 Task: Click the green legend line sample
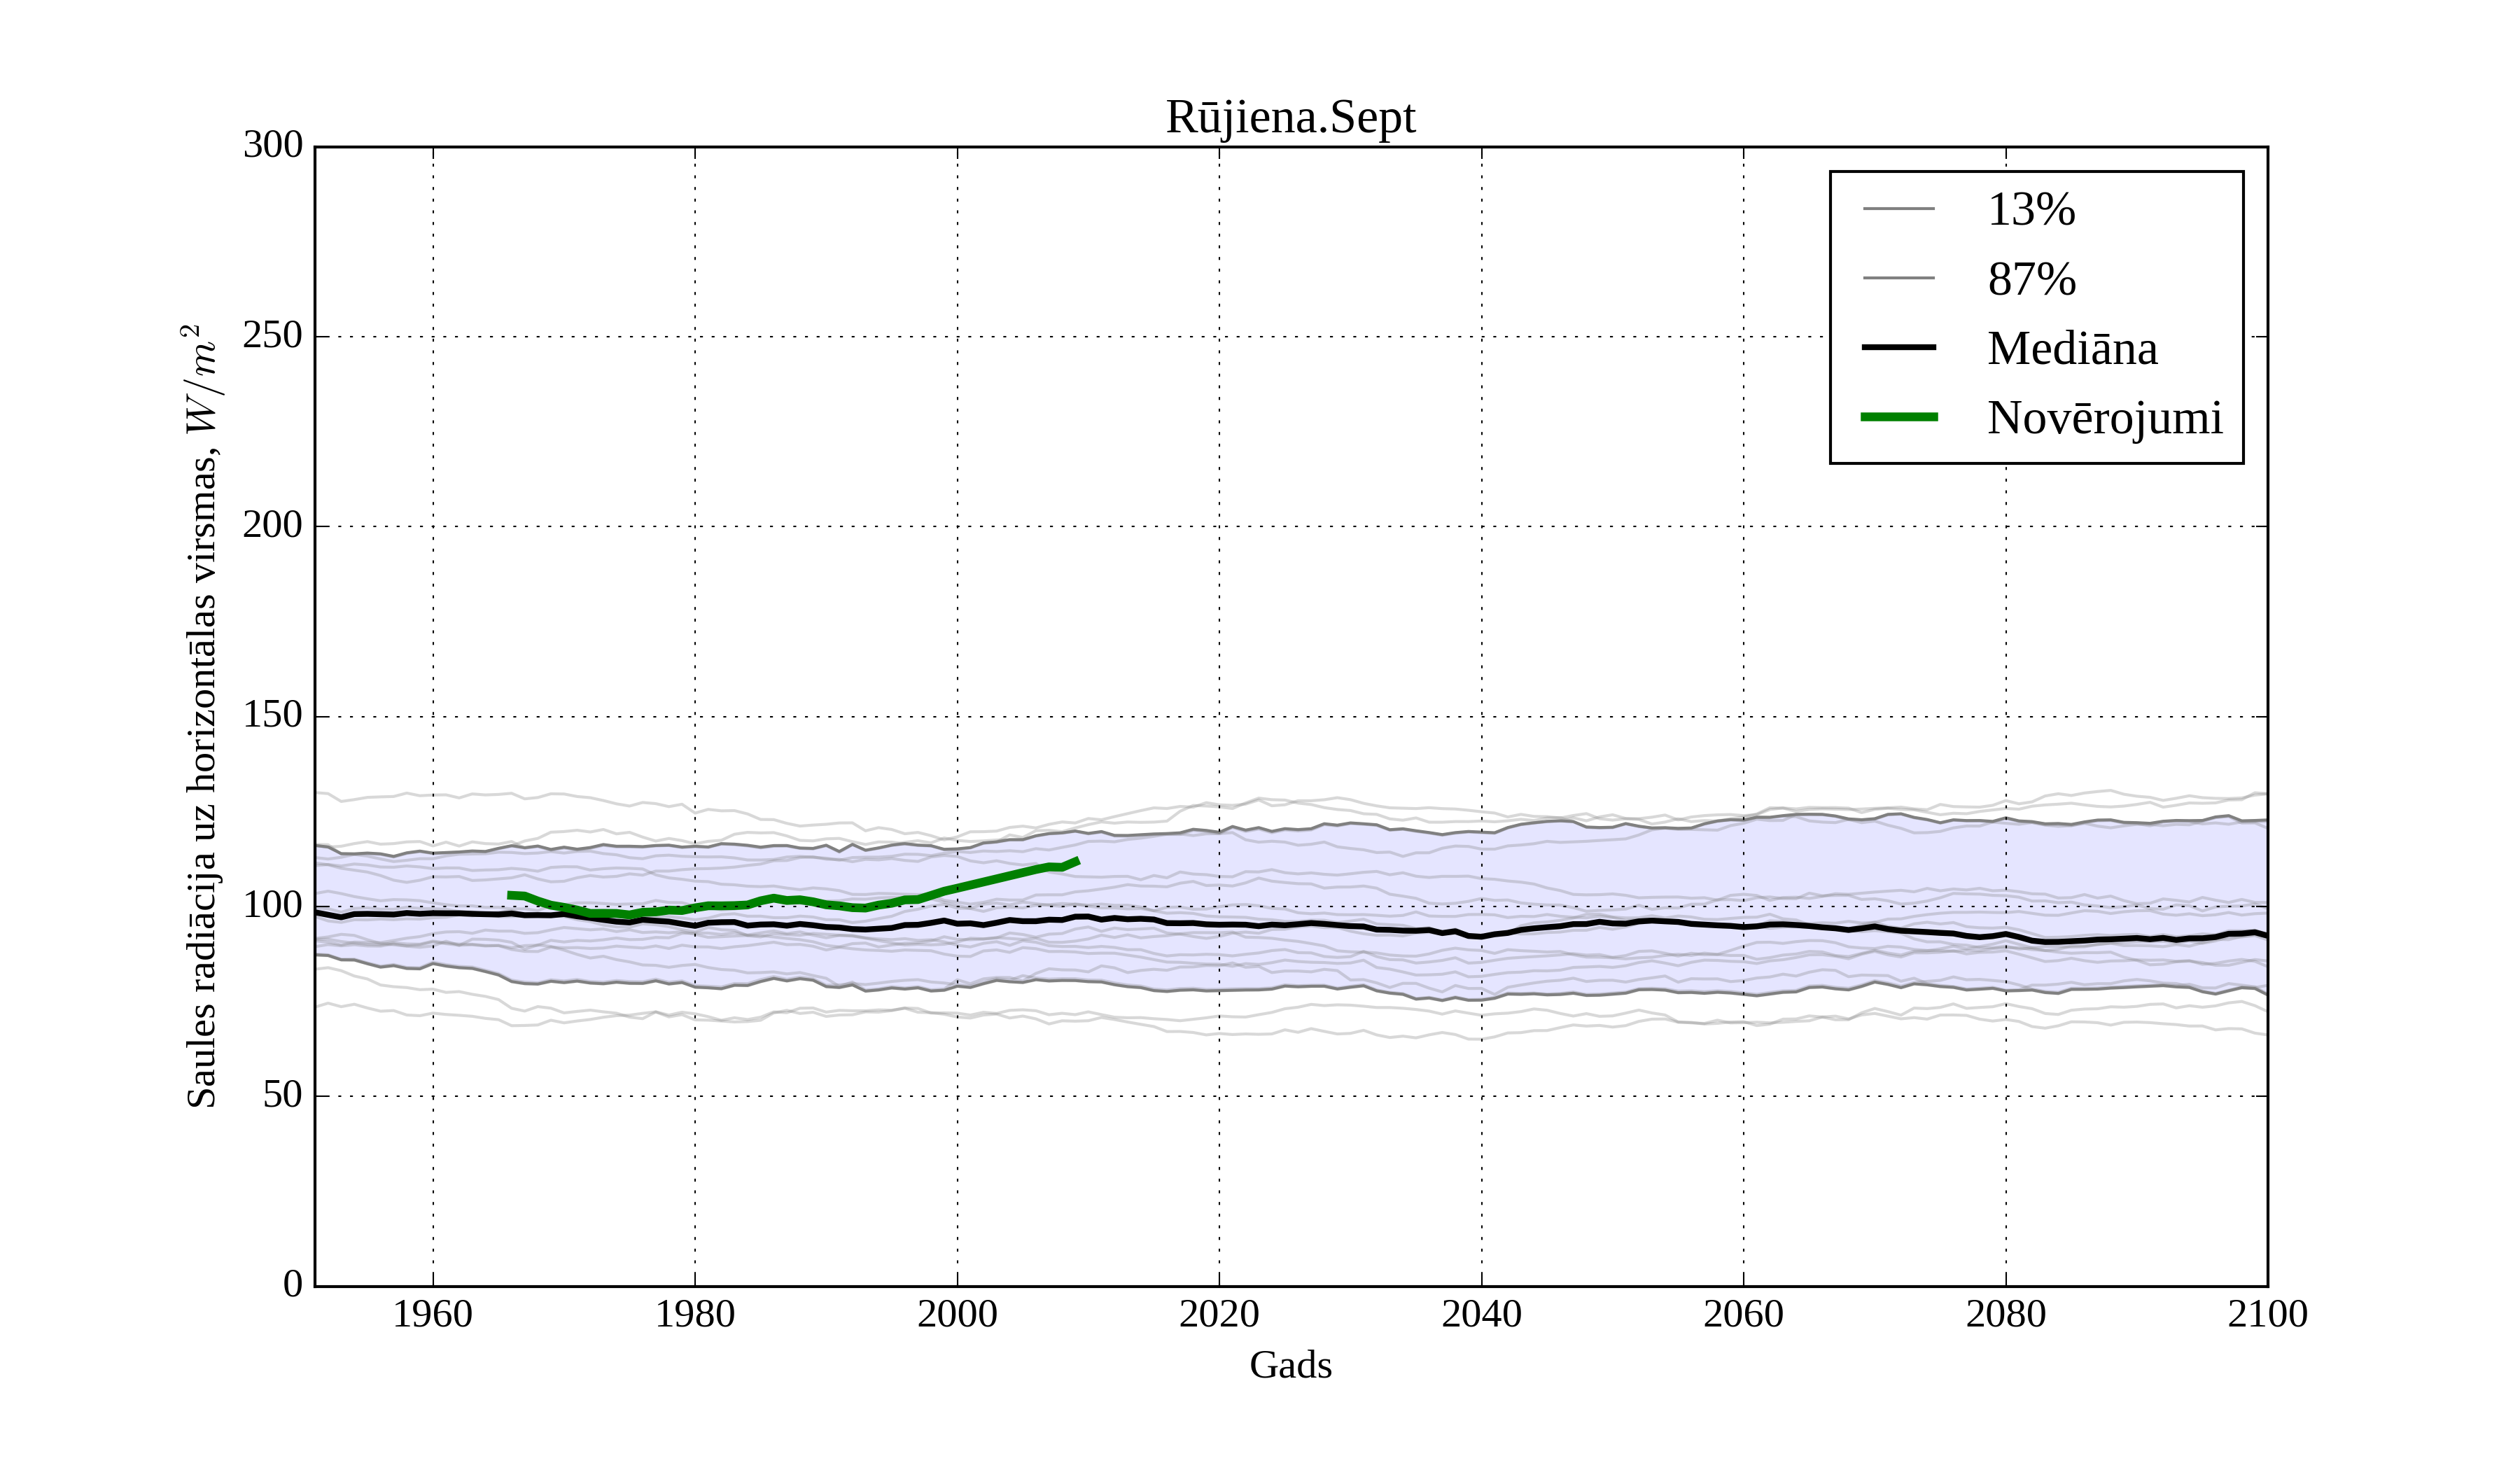pyautogui.click(x=1898, y=417)
